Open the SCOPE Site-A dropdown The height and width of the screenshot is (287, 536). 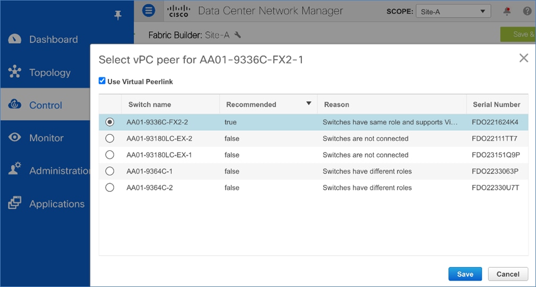pos(453,11)
